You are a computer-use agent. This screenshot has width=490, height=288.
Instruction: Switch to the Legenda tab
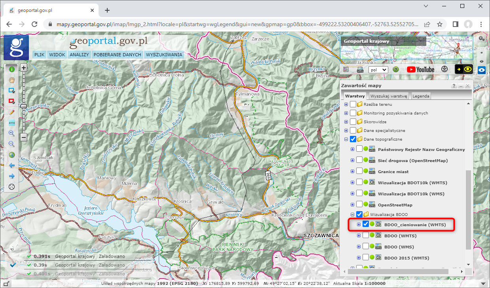[421, 96]
